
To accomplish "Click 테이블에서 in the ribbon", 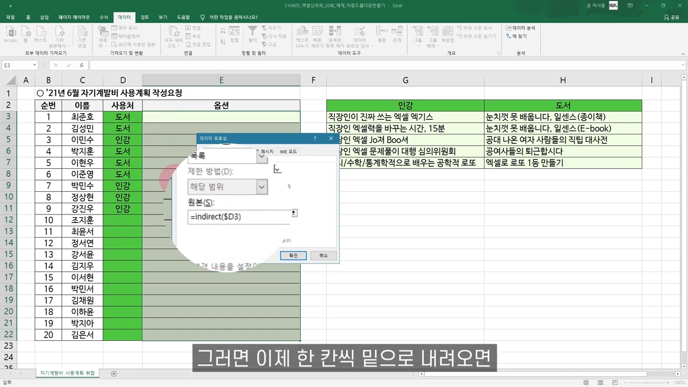I will [x=126, y=36].
